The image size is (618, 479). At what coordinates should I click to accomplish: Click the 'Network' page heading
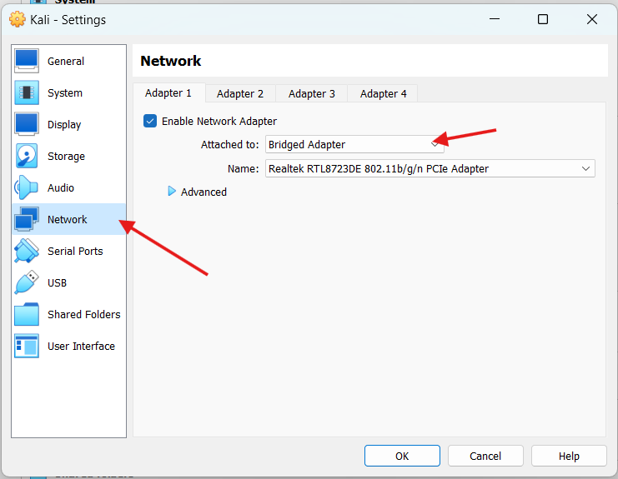click(171, 61)
